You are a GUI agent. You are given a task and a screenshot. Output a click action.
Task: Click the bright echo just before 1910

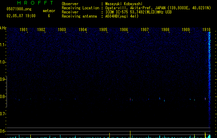[205, 99]
